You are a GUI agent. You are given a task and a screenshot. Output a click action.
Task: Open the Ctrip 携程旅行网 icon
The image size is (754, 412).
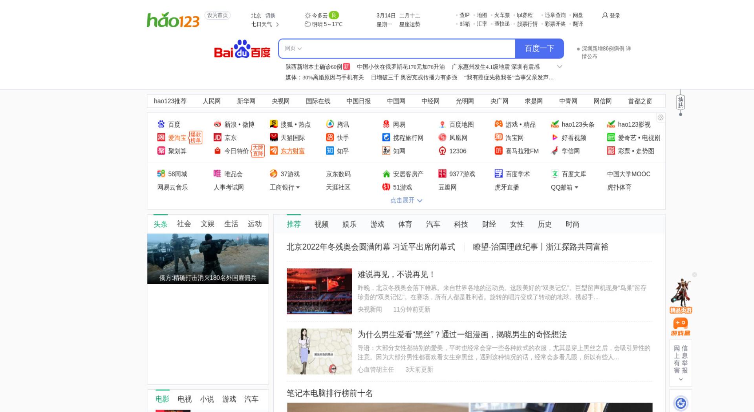pyautogui.click(x=386, y=137)
